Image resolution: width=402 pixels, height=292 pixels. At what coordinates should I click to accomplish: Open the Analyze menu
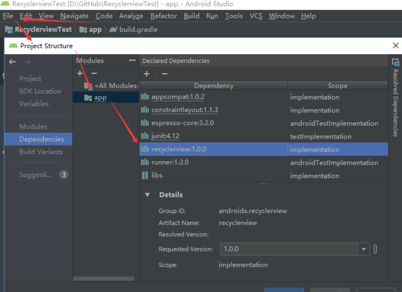click(131, 16)
